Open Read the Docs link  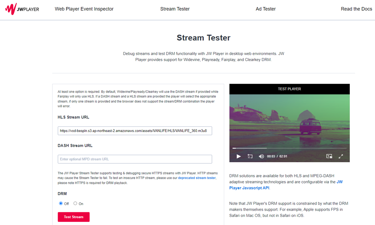(x=356, y=9)
